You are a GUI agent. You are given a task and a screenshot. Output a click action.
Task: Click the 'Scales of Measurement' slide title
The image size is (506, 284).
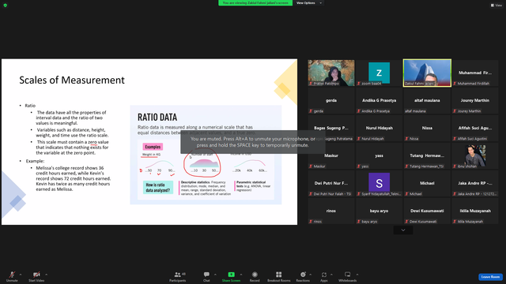coord(72,80)
